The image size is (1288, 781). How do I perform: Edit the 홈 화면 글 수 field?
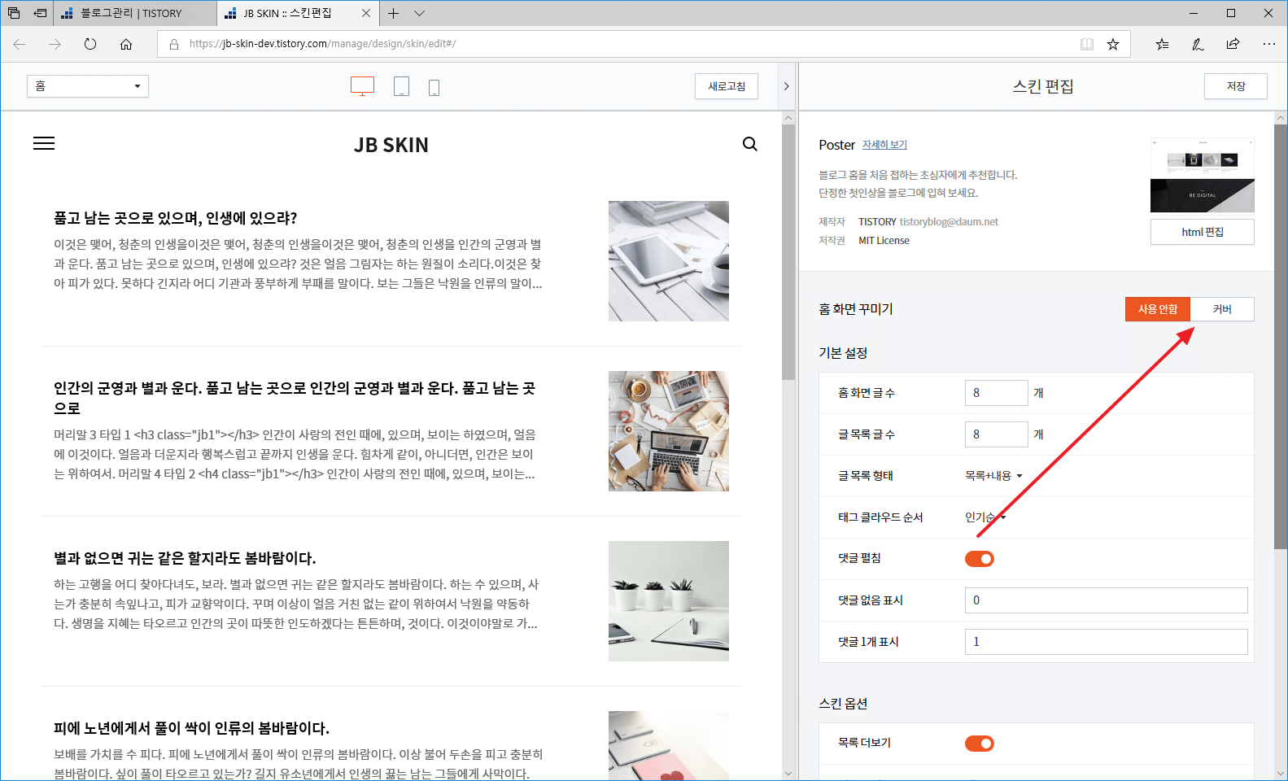(996, 393)
